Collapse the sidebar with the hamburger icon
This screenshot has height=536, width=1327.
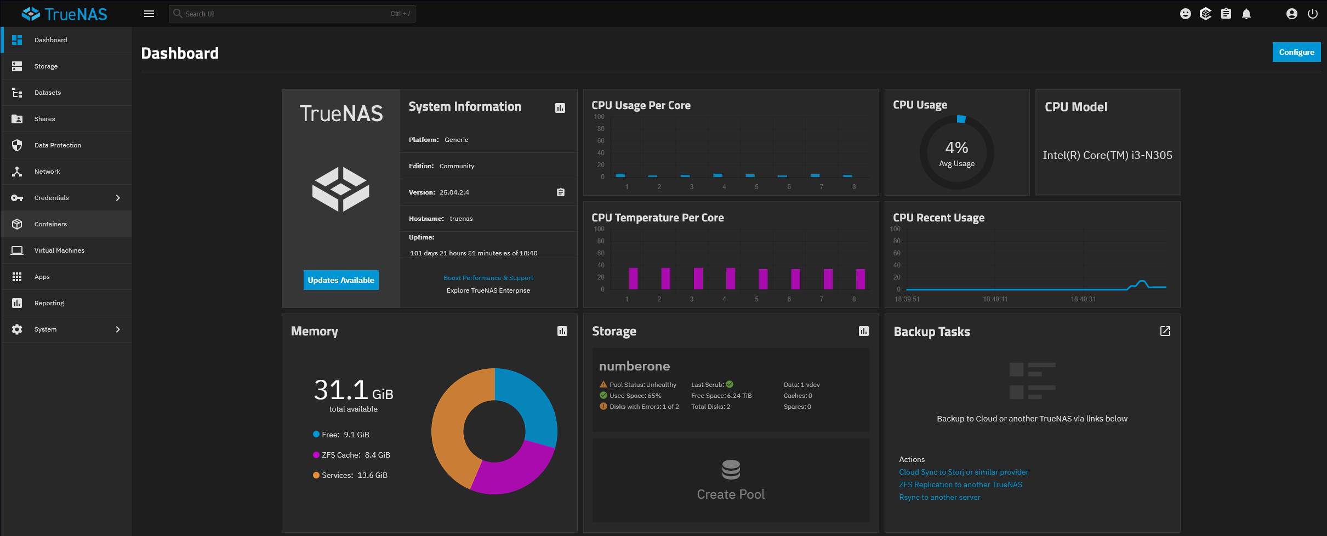click(x=149, y=13)
